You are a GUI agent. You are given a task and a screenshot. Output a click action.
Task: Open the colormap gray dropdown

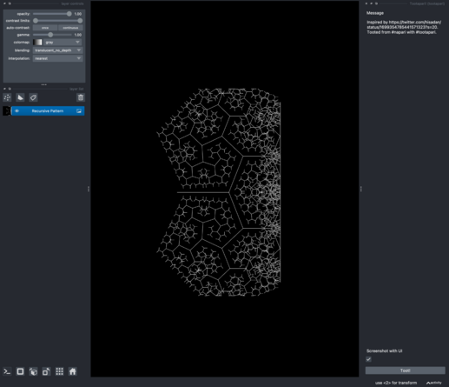click(63, 43)
